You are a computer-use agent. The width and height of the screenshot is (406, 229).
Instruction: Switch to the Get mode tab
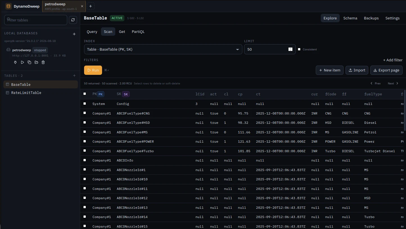(x=122, y=32)
